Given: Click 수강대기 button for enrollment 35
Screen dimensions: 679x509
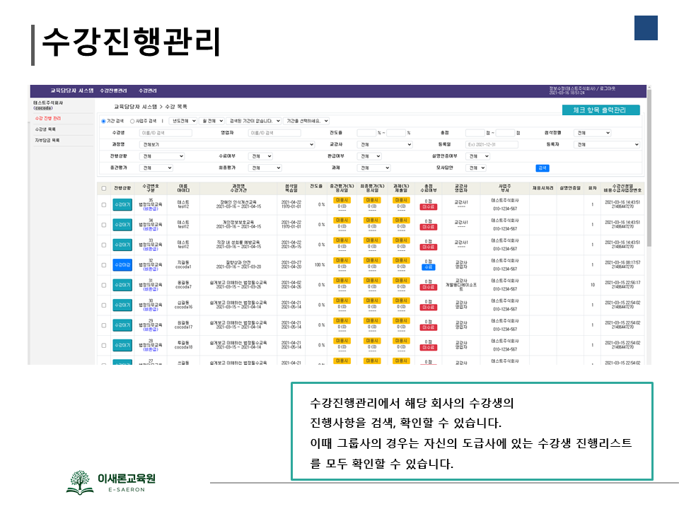Looking at the screenshot, I should coord(122,205).
